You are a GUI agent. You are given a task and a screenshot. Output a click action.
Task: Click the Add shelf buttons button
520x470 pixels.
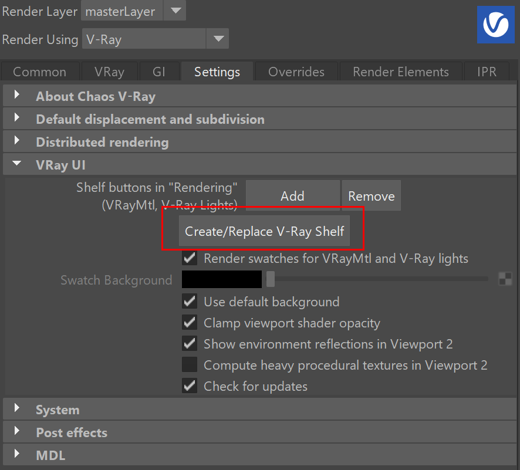point(292,195)
